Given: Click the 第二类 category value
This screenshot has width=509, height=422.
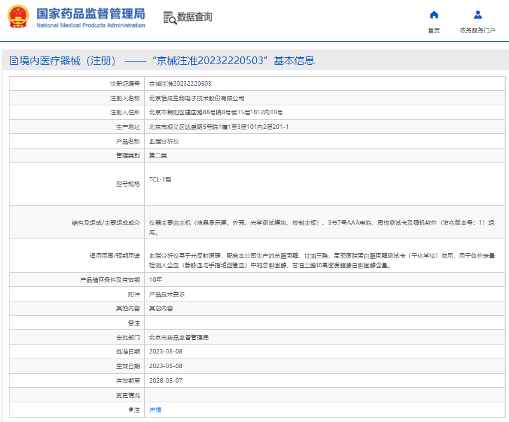Looking at the screenshot, I should coord(158,155).
